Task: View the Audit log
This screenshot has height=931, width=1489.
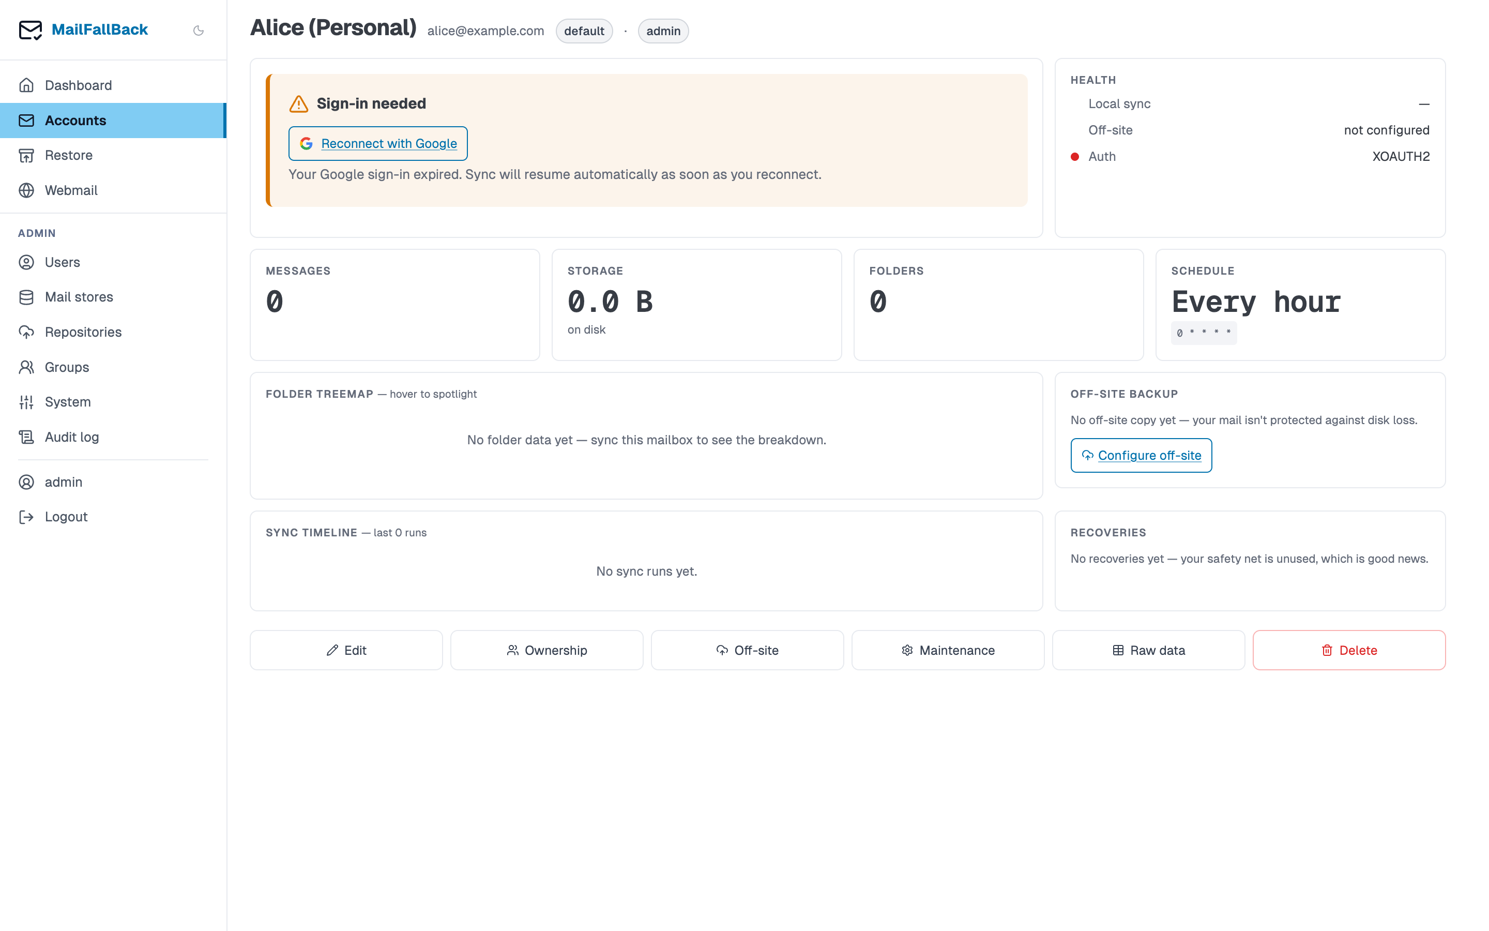Action: pos(113,437)
